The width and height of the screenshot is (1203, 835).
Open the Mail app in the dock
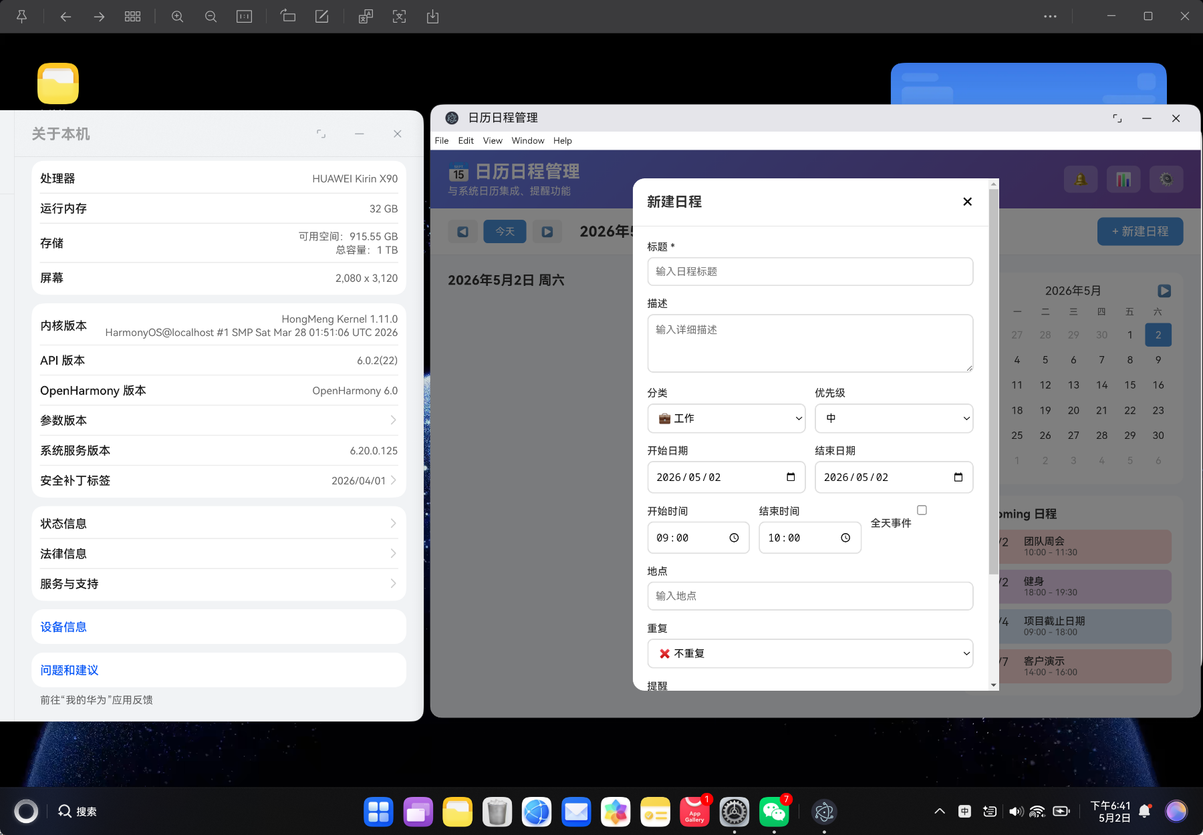pos(576,812)
